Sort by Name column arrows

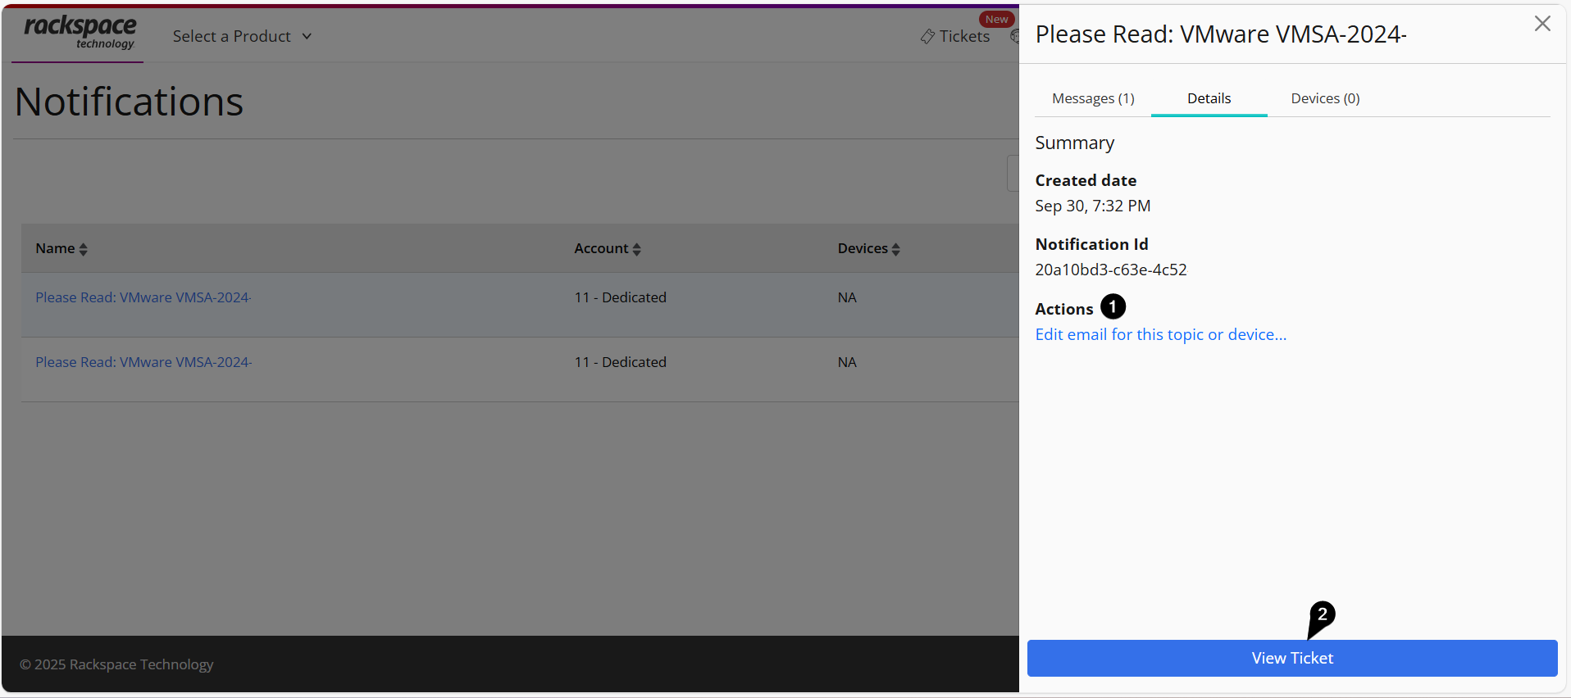pos(83,249)
